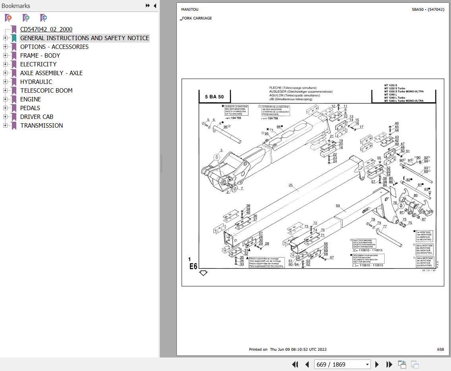Click the go to bookmark arrow icon
This screenshot has height=371, width=451.
pos(43,18)
